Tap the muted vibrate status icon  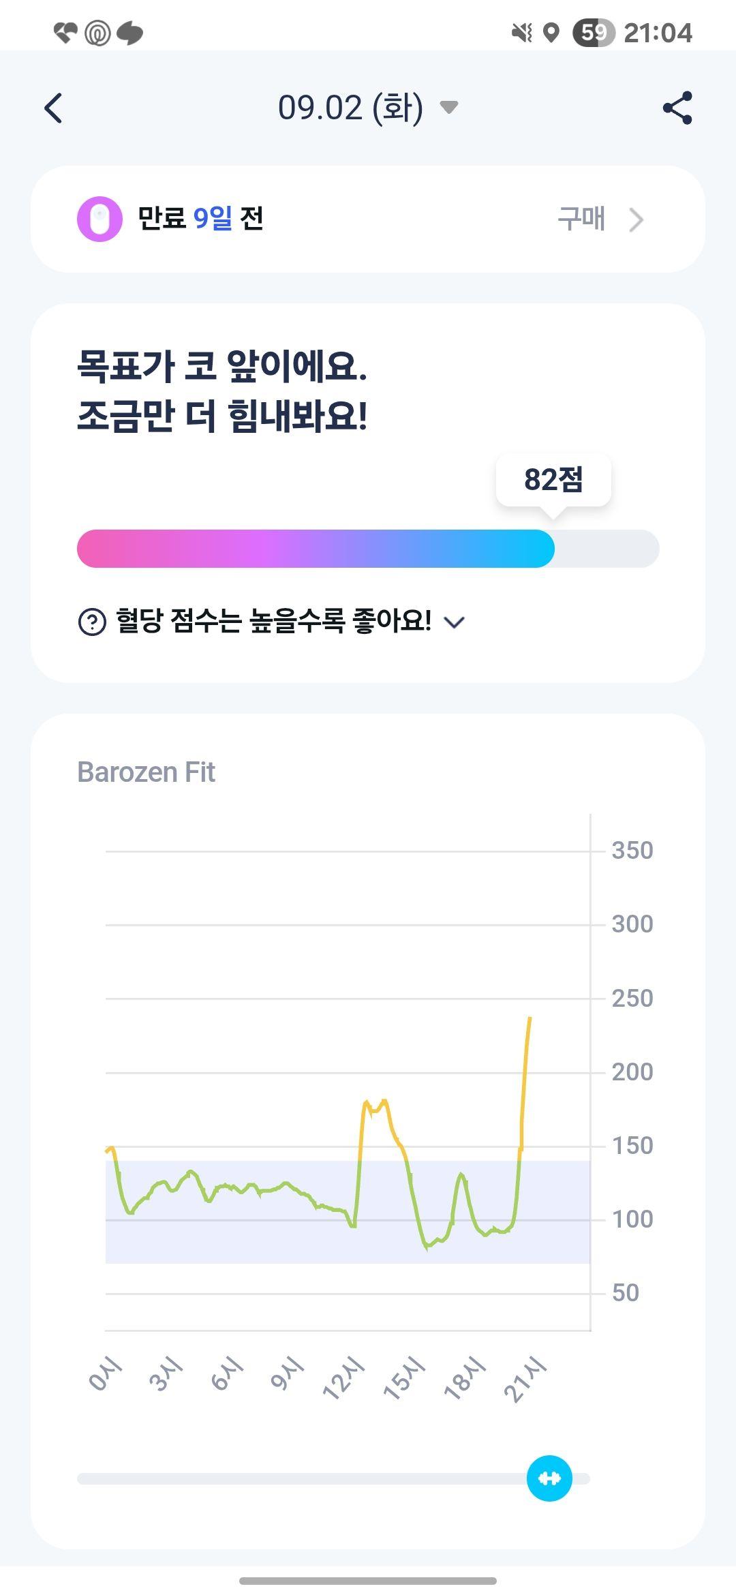(521, 32)
